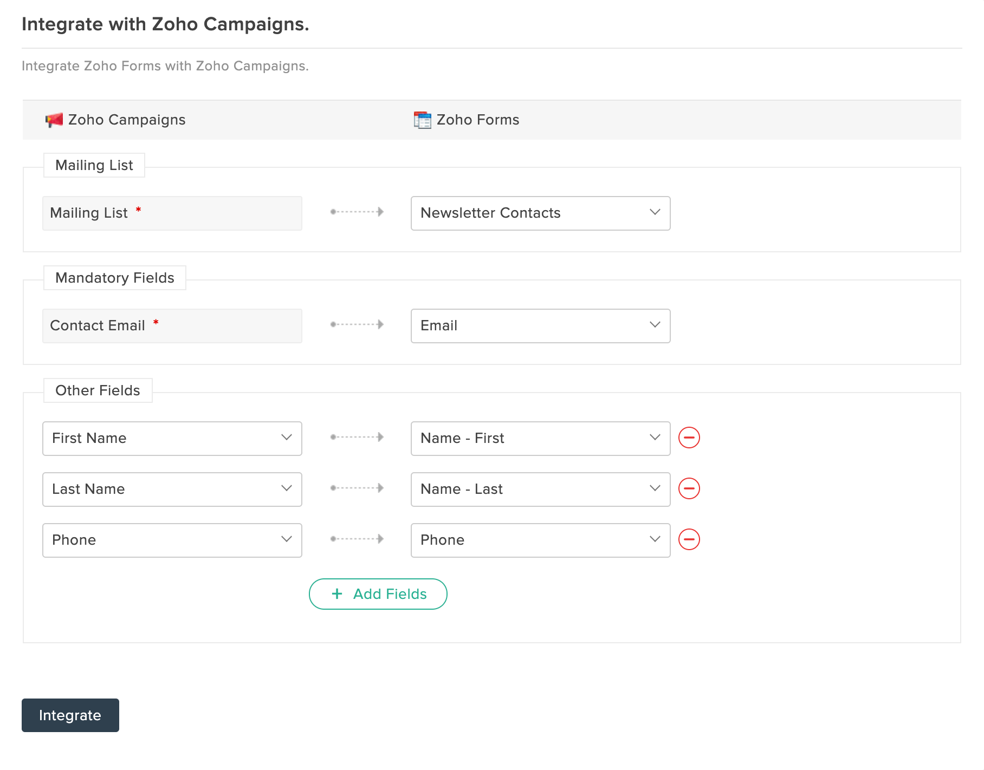Remove the First Name field mapping

pyautogui.click(x=689, y=438)
